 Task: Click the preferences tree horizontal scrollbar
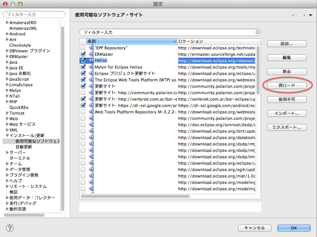point(24,215)
